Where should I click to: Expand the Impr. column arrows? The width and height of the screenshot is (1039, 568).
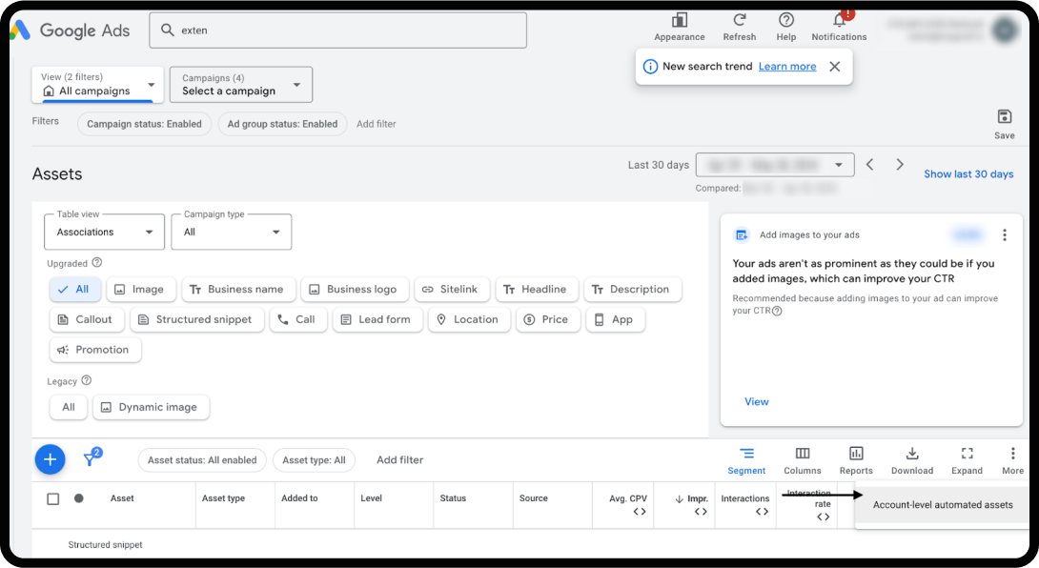coord(701,512)
